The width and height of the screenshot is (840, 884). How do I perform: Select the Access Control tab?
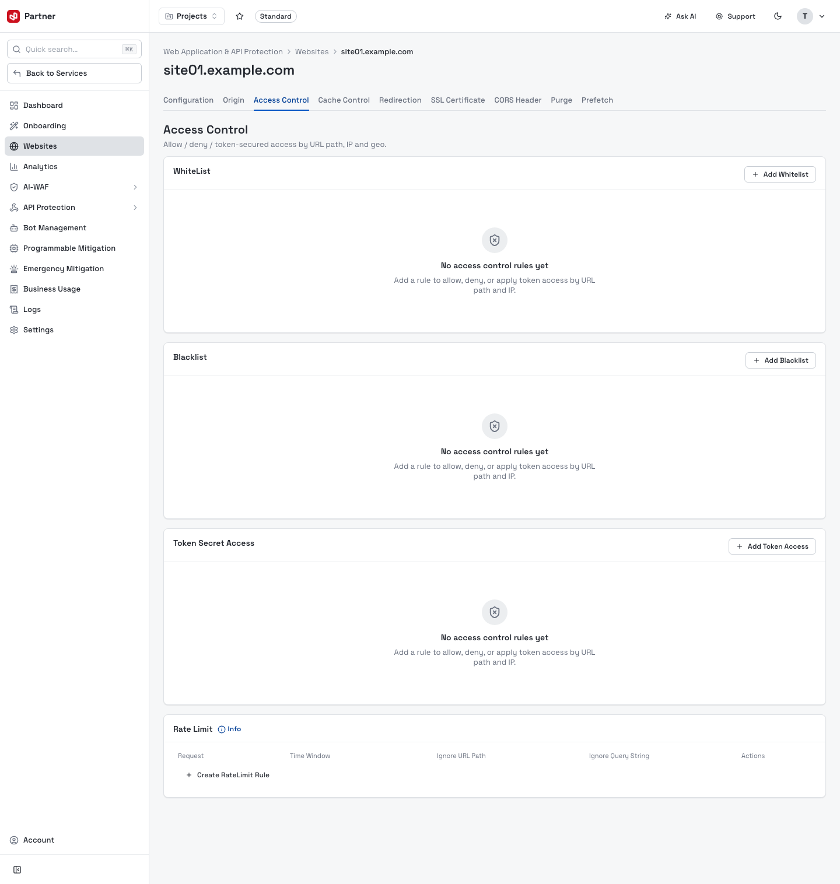tap(281, 100)
